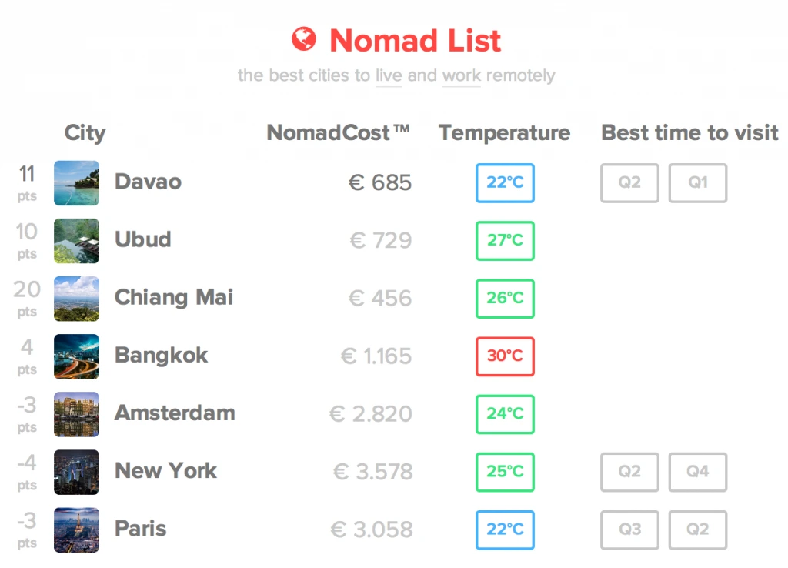Screen dimensions: 788x568
Task: Click the underlined 'live' link in subtitle
Action: click(389, 75)
